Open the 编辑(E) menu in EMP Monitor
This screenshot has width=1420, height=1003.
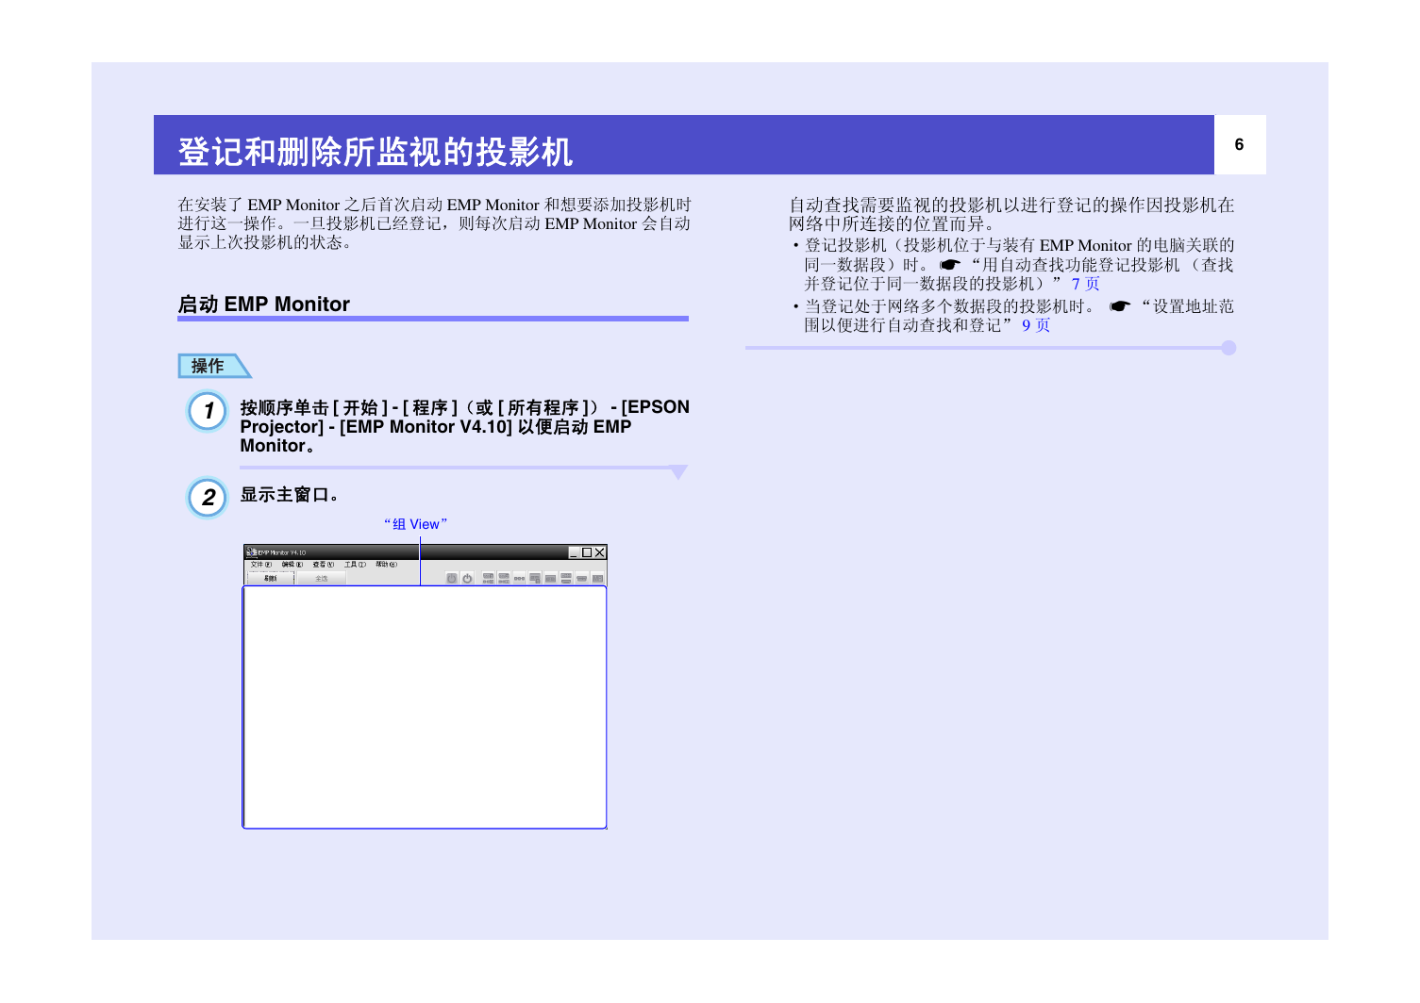(292, 565)
